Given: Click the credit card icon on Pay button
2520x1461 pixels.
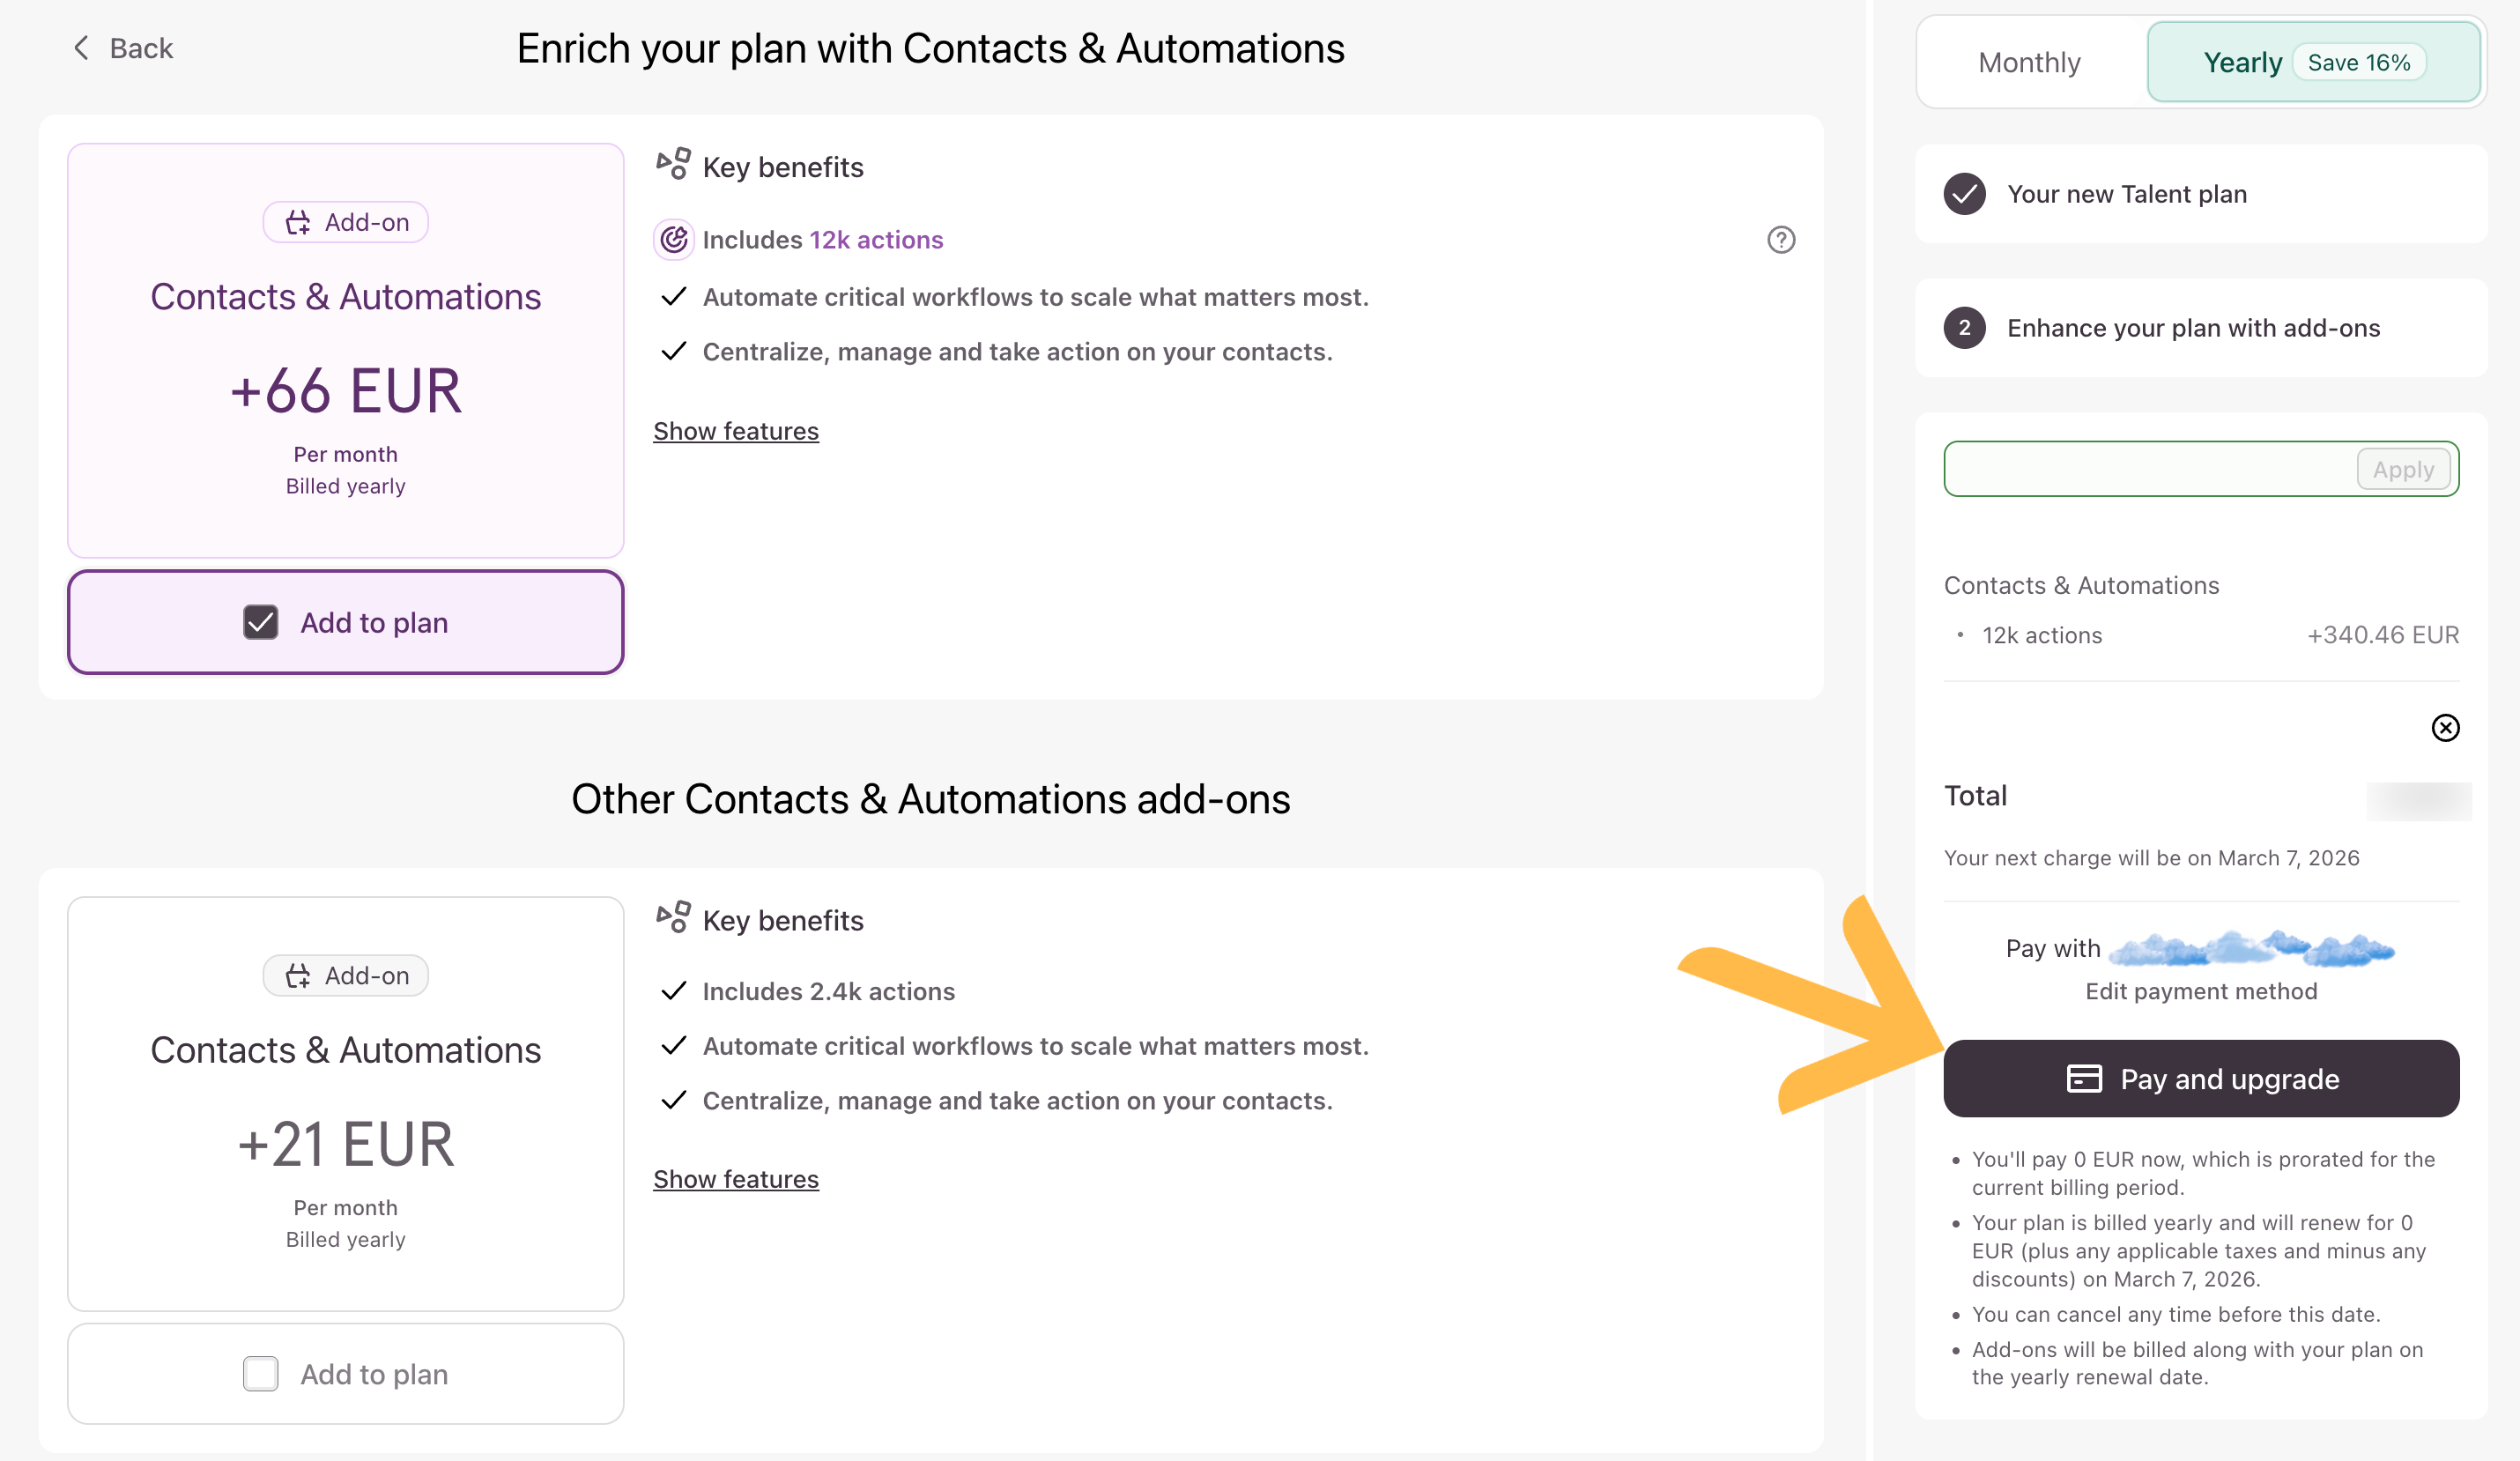Looking at the screenshot, I should coord(2084,1079).
